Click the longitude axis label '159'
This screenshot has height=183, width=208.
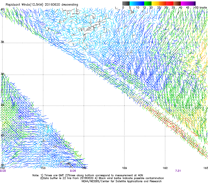point(125,168)
